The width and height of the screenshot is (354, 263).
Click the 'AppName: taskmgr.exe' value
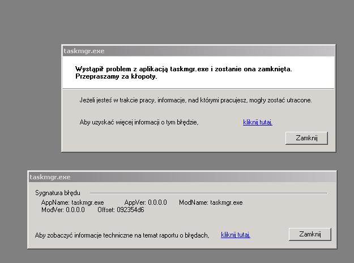pos(72,202)
